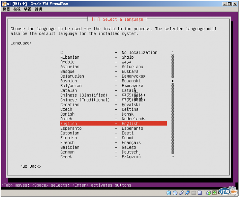Viewport: 239px width, 197px height.
Task: Select Albanian in the language list
Action: click(114, 57)
